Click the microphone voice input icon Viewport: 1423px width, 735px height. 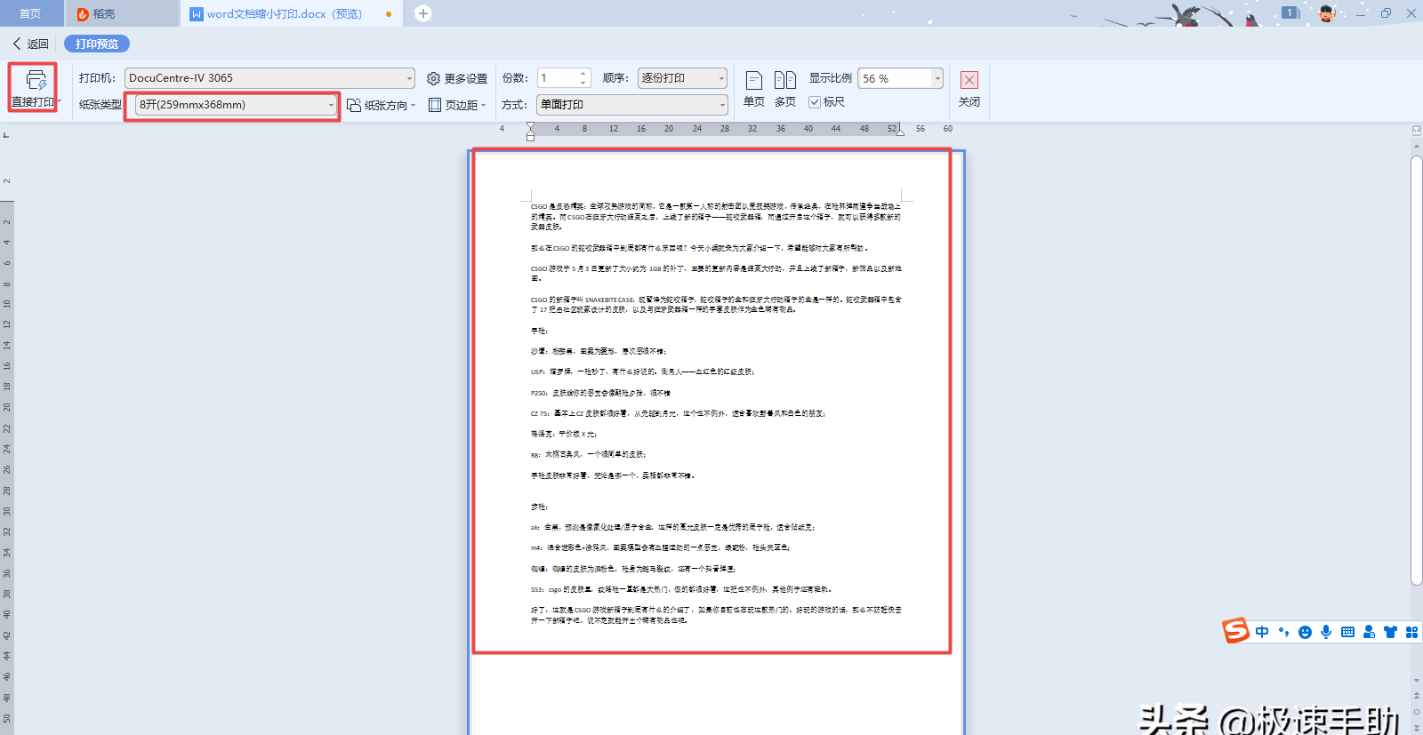[1326, 632]
